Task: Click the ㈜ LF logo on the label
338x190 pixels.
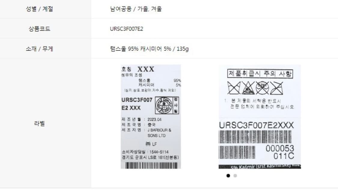Action: click(x=151, y=144)
